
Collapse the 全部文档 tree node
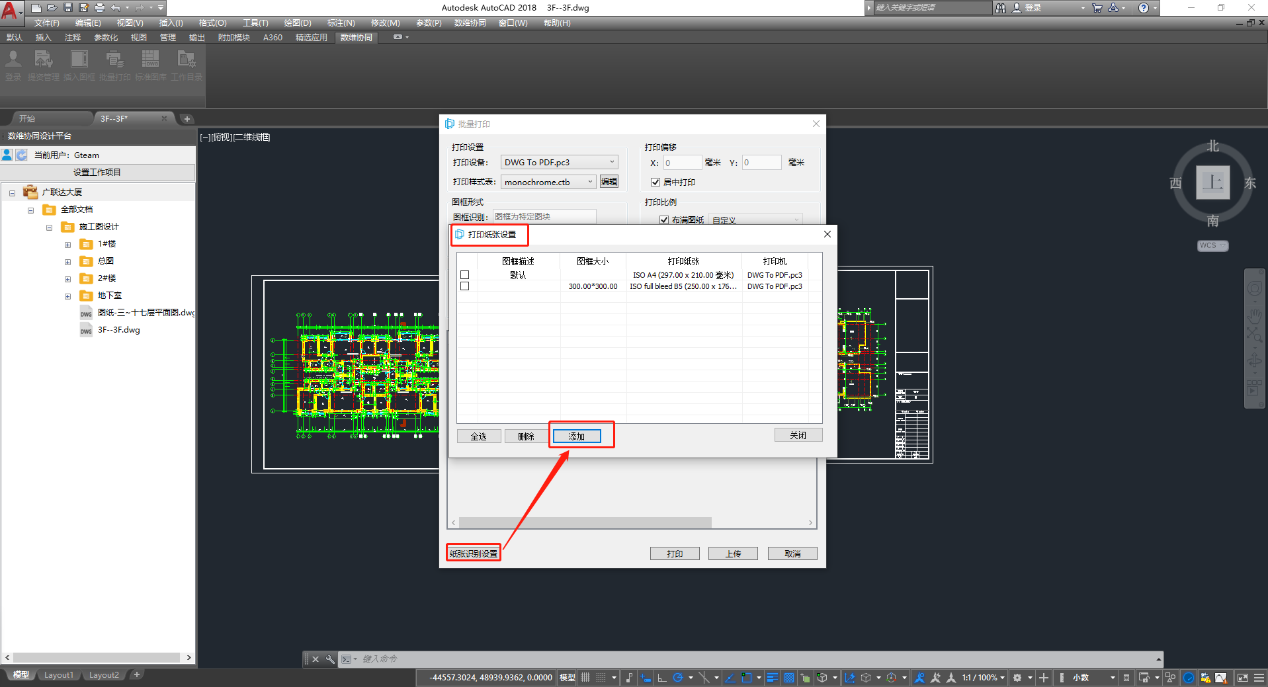(x=30, y=210)
